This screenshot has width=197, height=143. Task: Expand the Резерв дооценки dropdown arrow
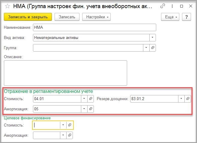[181, 99]
